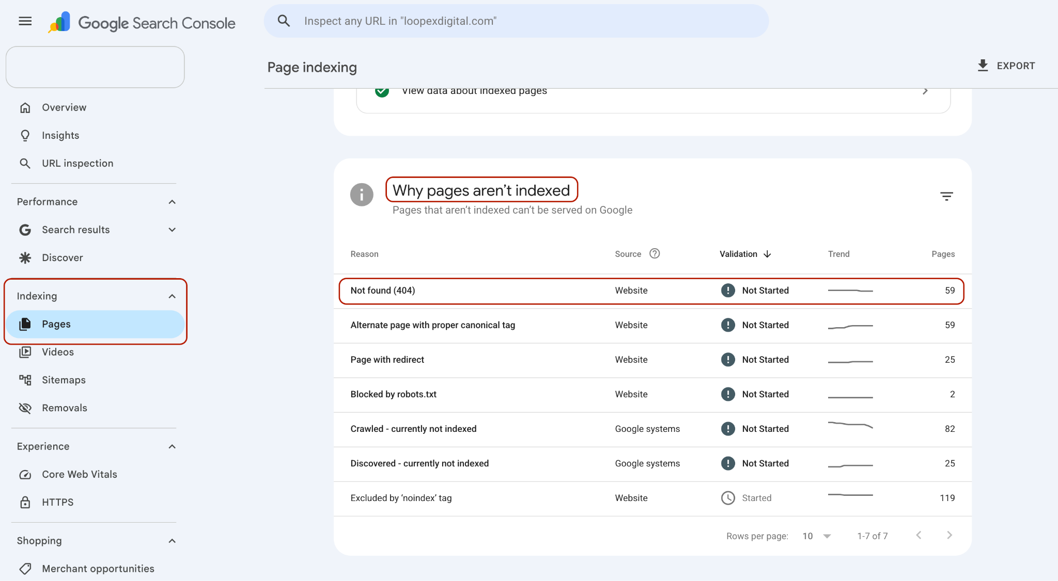Click the Core Web Vitals gauge icon
1058x581 pixels.
pos(25,474)
